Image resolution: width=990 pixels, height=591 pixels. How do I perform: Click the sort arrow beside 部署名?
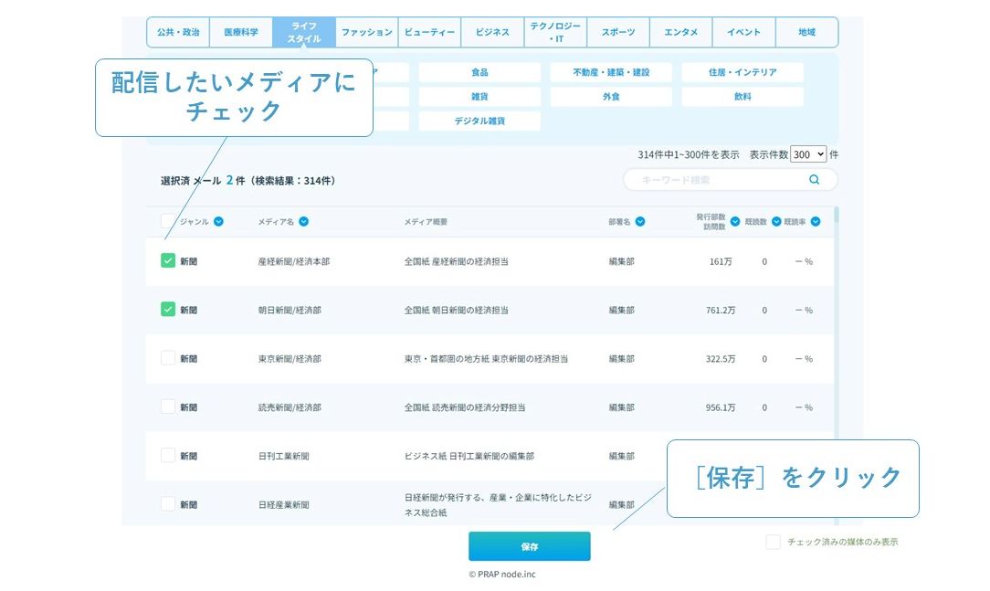[640, 221]
